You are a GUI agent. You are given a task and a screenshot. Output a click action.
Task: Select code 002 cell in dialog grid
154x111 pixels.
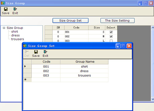[x=46, y=71]
